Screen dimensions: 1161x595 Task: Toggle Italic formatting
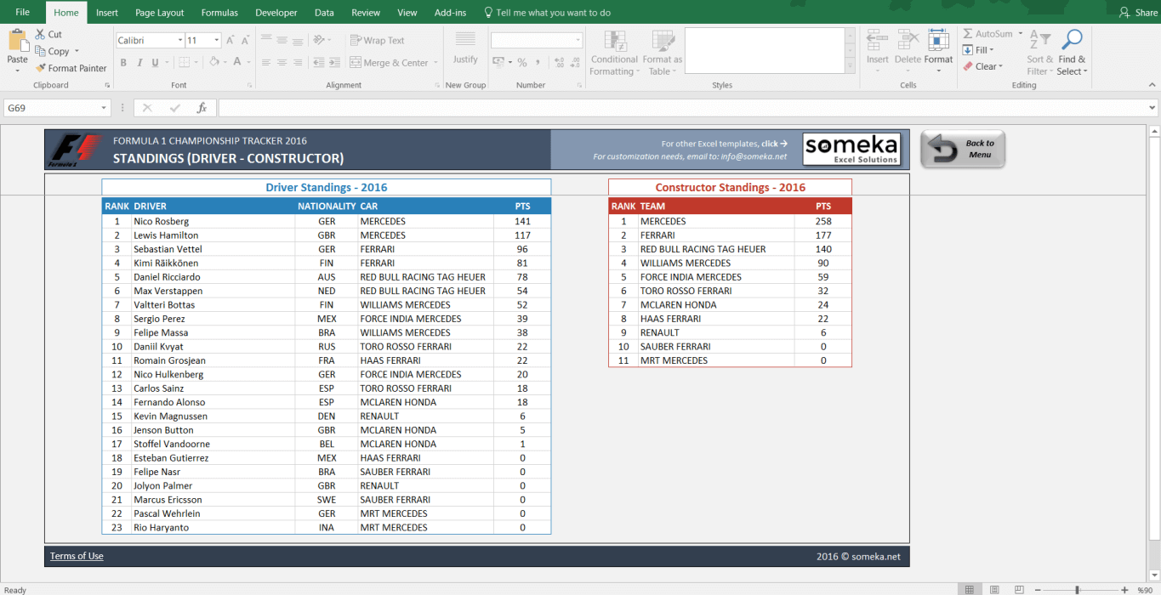point(139,62)
